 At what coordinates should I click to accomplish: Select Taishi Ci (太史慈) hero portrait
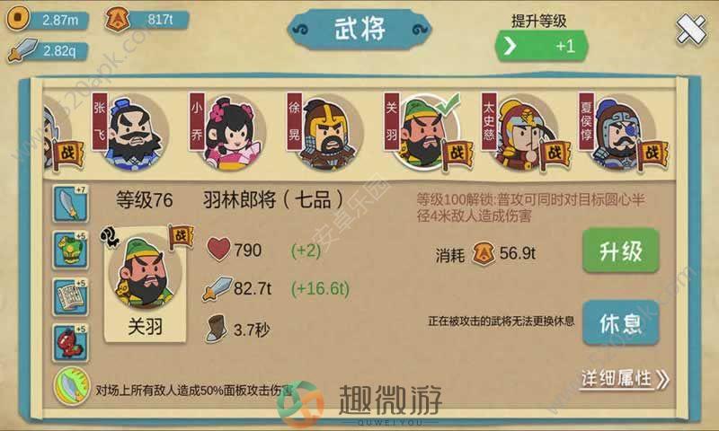click(x=523, y=133)
